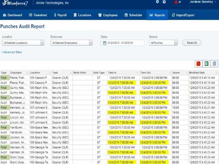Sort by the Modified Date column header
This screenshot has width=219, height=164.
click(197, 73)
